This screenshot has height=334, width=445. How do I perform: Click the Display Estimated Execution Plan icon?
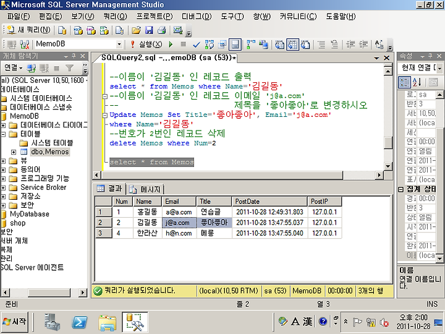[x=210, y=45]
